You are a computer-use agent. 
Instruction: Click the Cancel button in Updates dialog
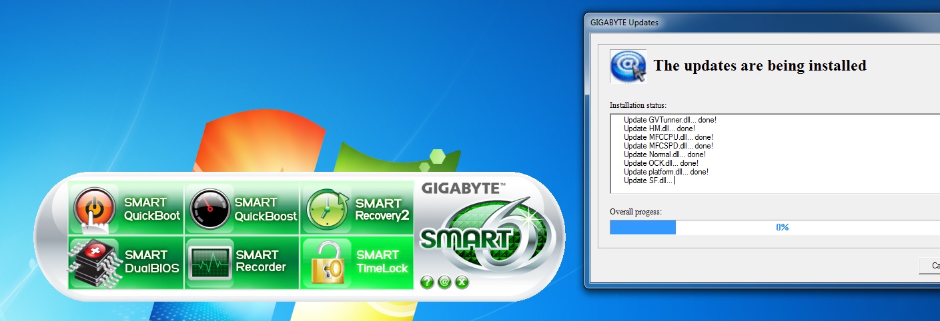tap(929, 266)
